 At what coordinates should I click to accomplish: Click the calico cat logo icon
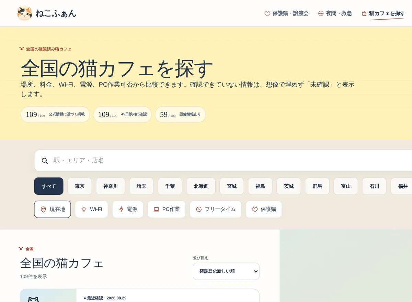coord(24,13)
